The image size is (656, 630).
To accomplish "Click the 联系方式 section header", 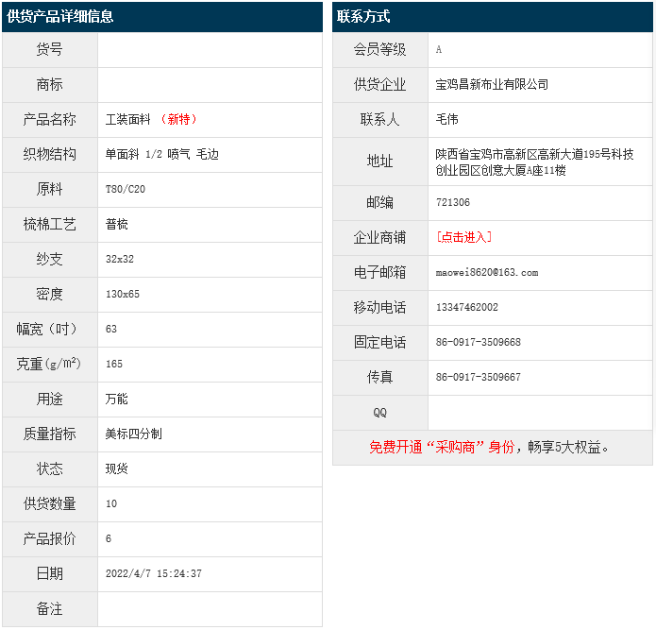I will pos(363,16).
